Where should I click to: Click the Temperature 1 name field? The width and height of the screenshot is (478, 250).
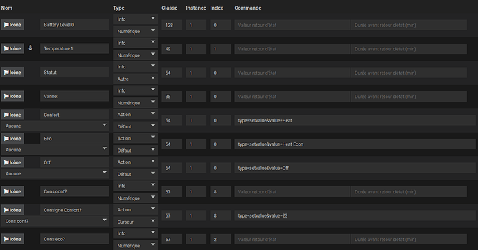75,48
